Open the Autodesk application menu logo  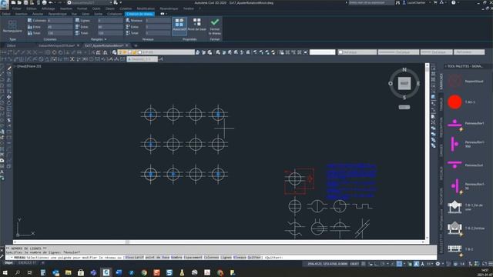tap(5, 5)
